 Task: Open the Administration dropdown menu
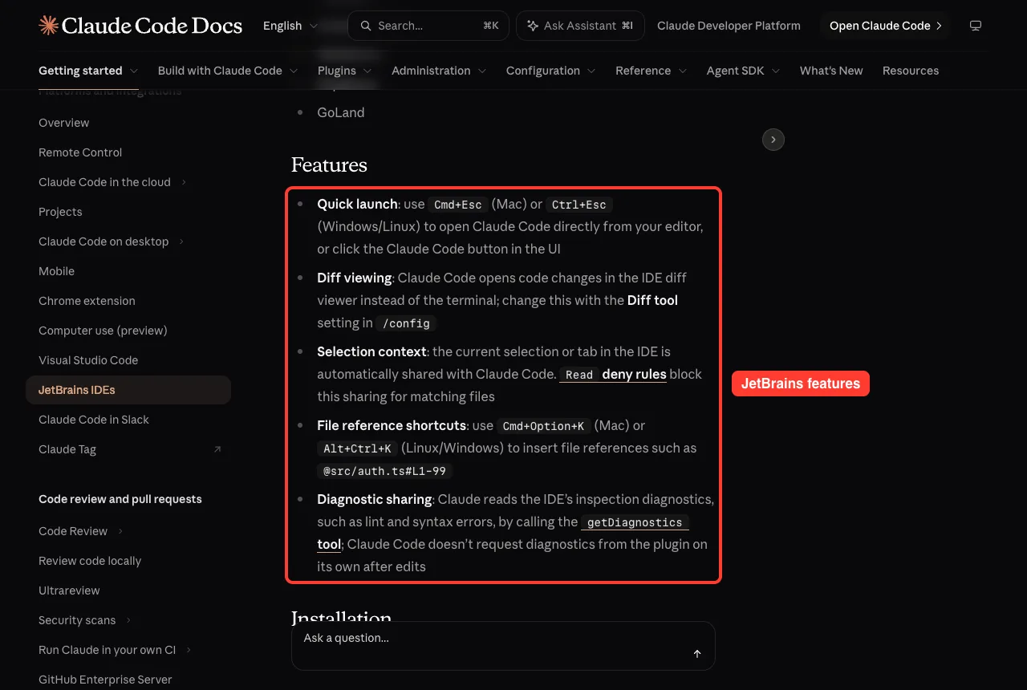tap(439, 71)
